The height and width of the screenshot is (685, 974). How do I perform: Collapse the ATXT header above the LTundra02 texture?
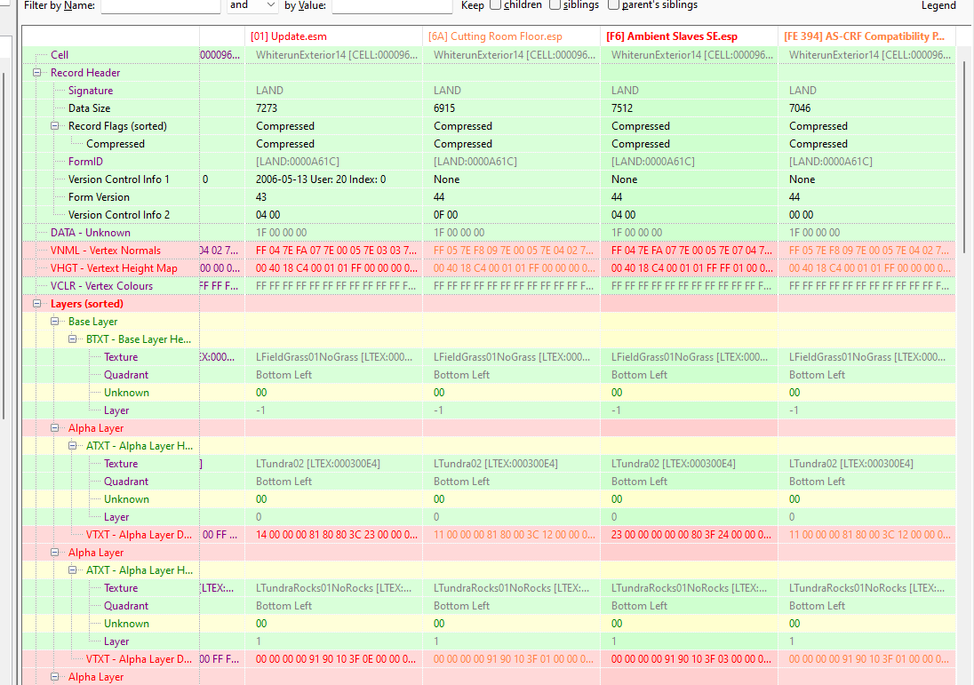coord(73,446)
